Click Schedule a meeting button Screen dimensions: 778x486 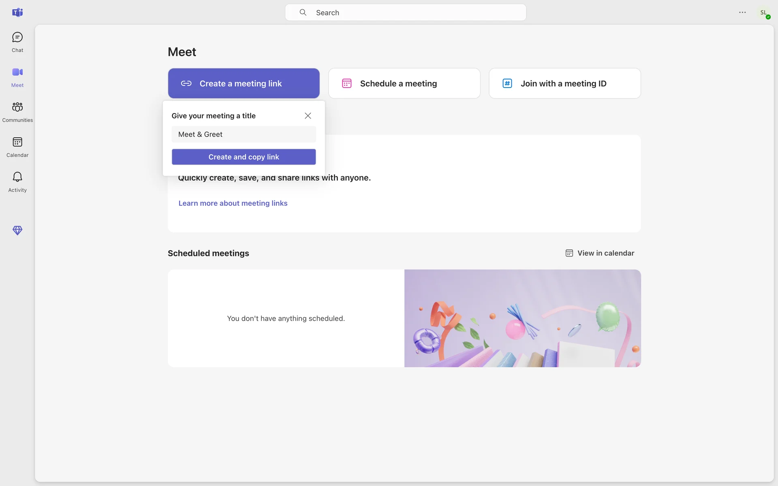(404, 83)
